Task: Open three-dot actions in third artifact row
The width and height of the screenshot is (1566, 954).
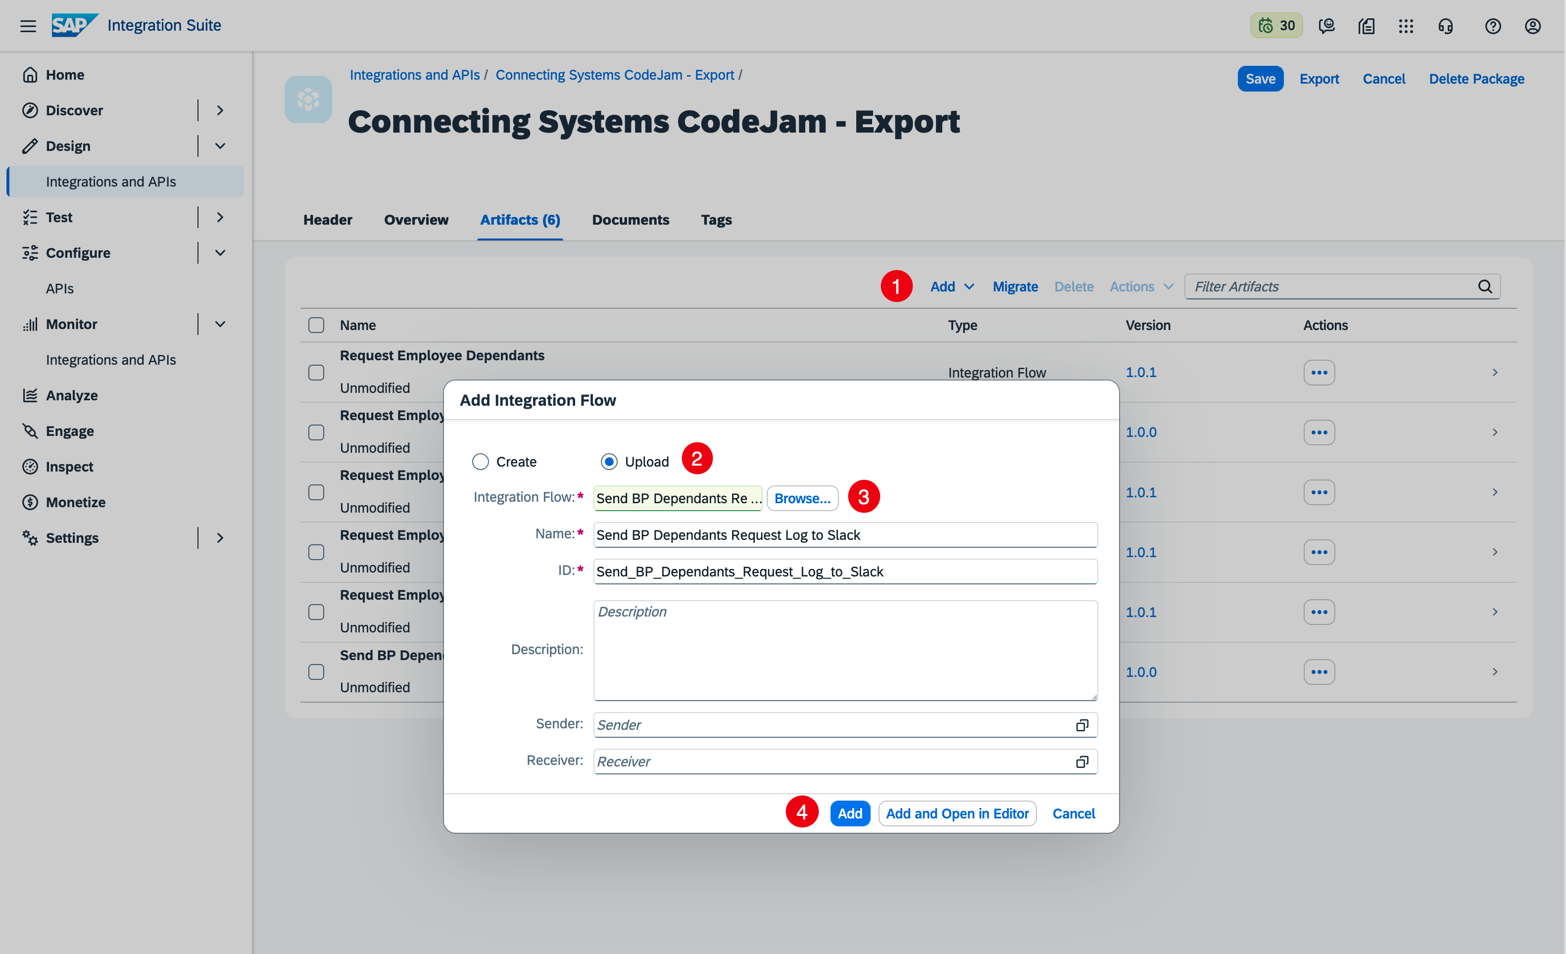Action: point(1320,492)
